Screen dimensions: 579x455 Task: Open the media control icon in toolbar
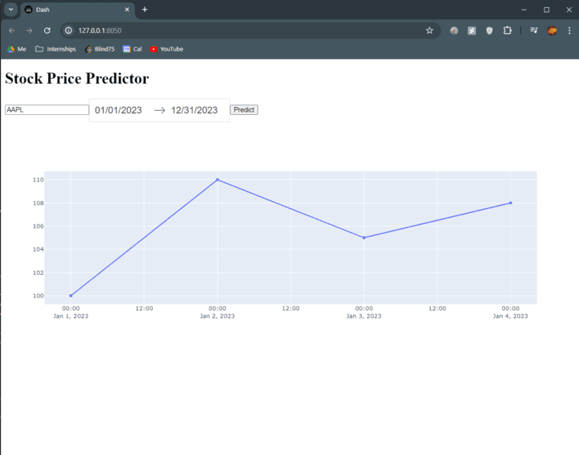coord(534,31)
